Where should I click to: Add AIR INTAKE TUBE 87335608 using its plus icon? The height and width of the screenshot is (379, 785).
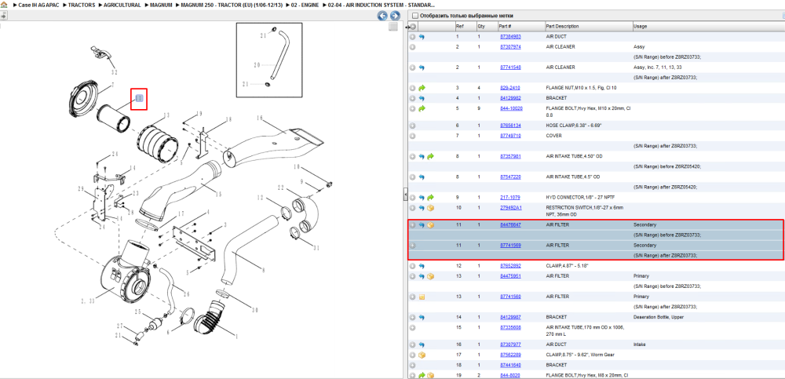click(413, 327)
